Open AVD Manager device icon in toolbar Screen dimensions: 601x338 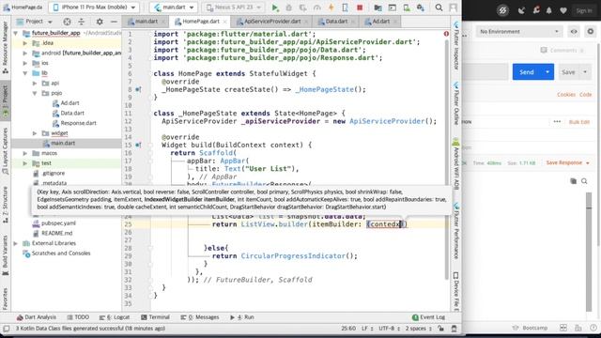(407, 8)
